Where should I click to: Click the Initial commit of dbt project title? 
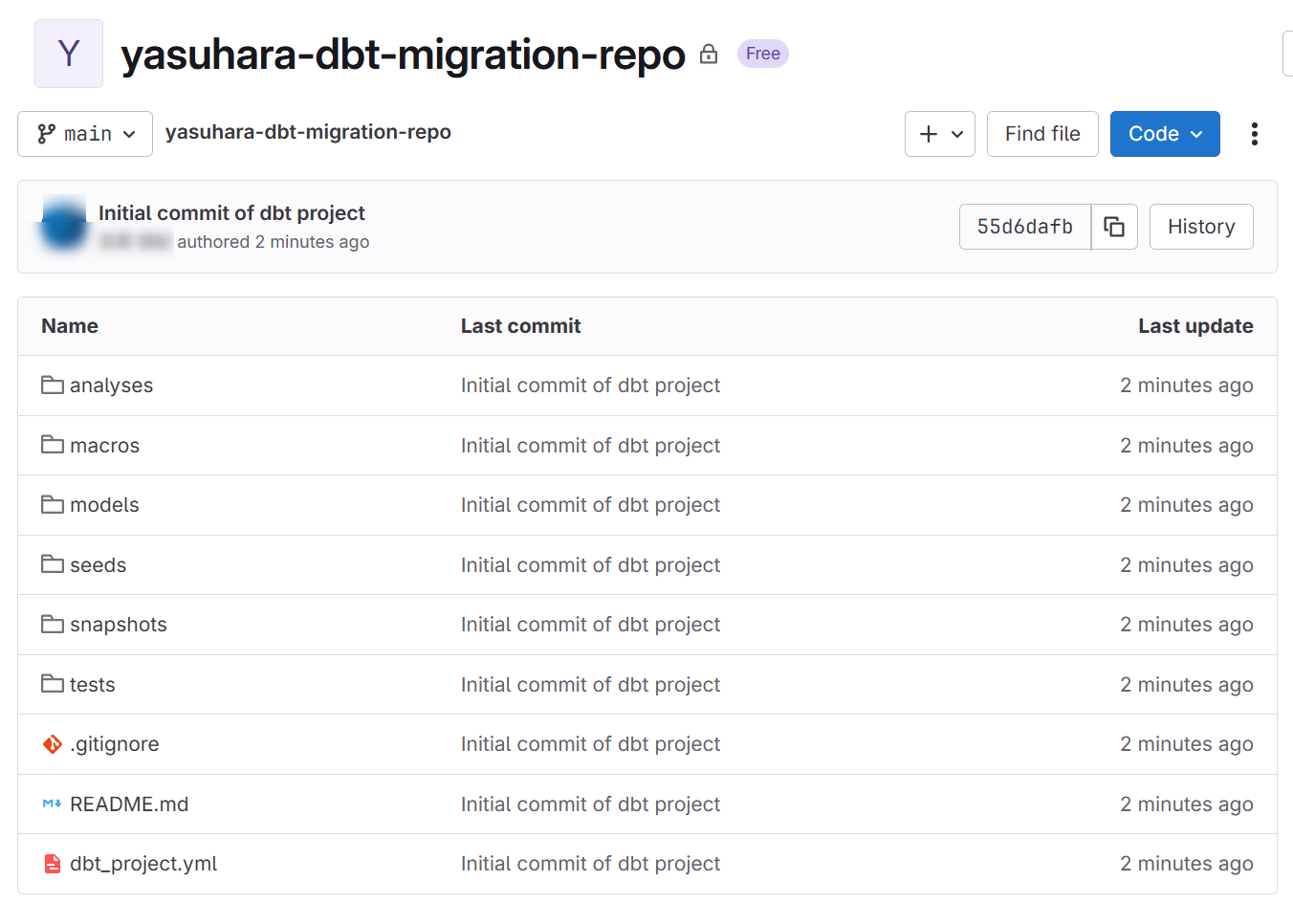(x=231, y=213)
